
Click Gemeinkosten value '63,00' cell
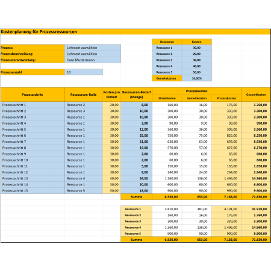[197, 142]
